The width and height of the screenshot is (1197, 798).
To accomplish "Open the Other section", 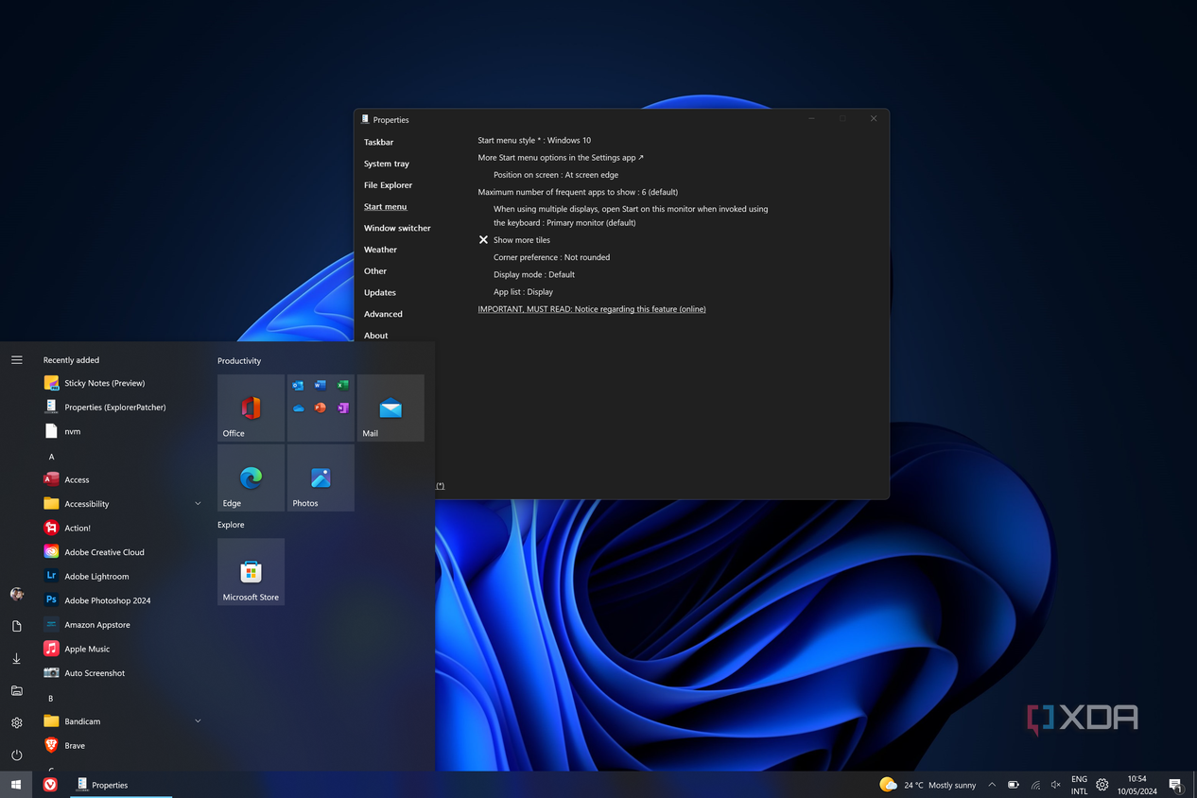I will [x=375, y=271].
